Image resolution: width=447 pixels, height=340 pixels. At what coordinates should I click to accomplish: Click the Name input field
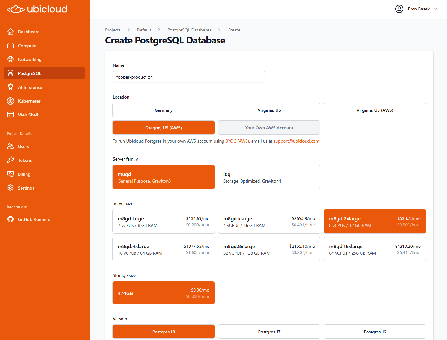pyautogui.click(x=189, y=77)
